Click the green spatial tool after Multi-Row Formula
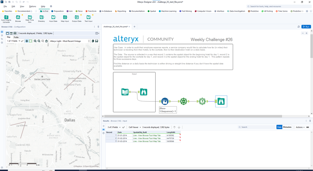 (183, 101)
